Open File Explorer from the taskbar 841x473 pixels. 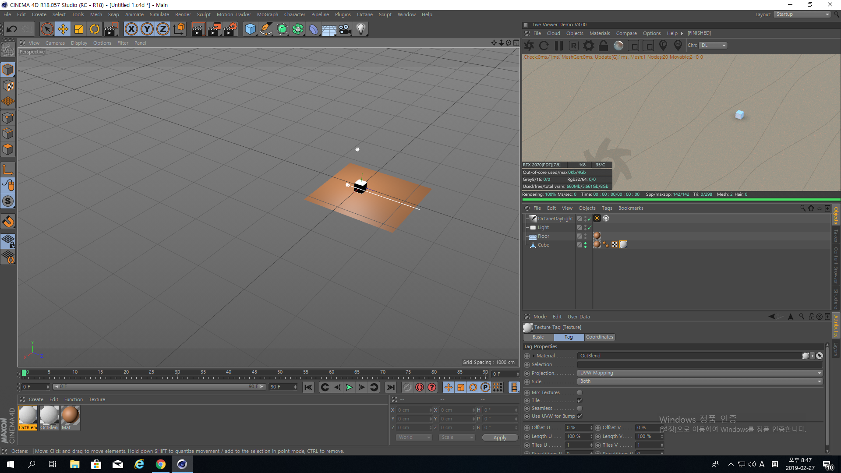click(x=74, y=464)
